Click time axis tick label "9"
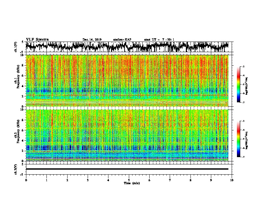Image resolution: width=261 pixels, height=202 pixels. click(211, 180)
